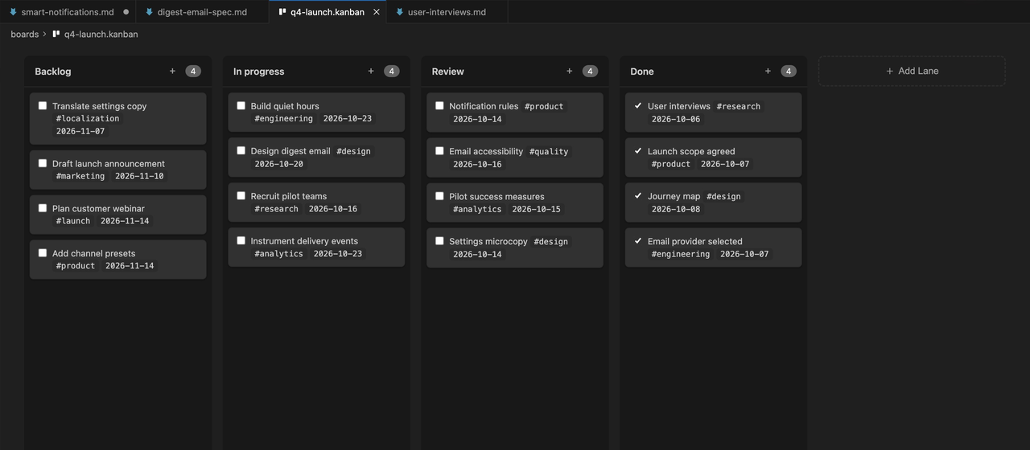Click the Review lane title
The image size is (1030, 450).
point(447,72)
